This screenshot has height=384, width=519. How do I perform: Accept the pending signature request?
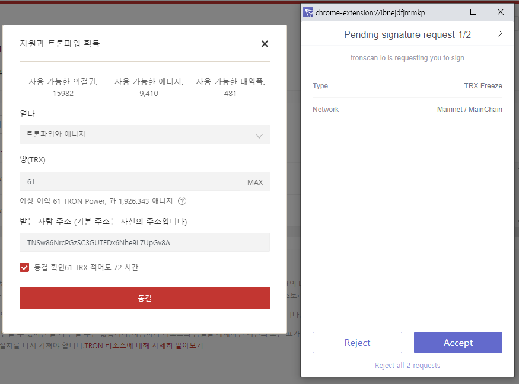coord(457,343)
